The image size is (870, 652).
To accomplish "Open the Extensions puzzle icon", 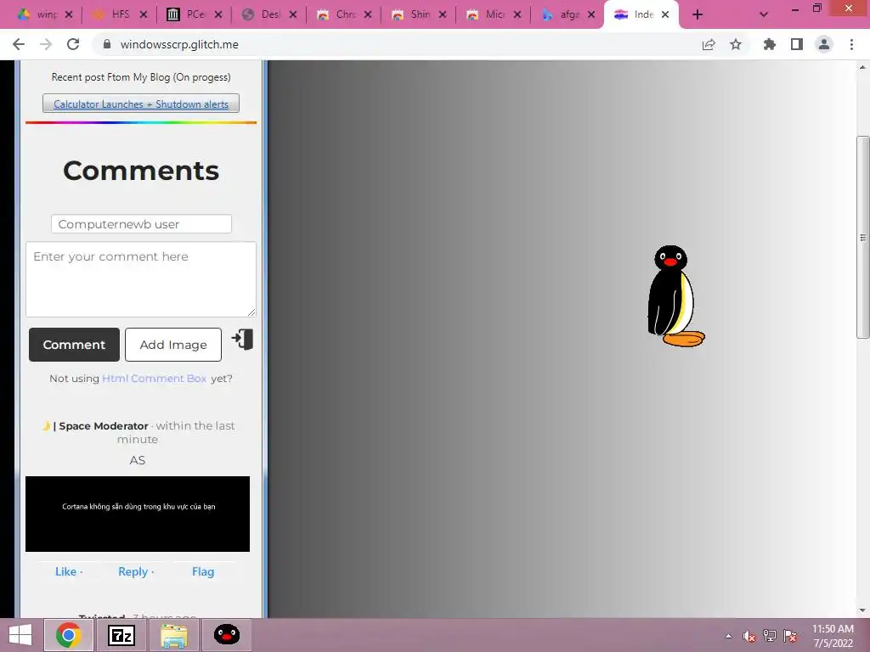I will 770,44.
